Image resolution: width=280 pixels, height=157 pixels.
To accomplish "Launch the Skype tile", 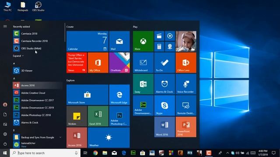I will [x=164, y=106].
